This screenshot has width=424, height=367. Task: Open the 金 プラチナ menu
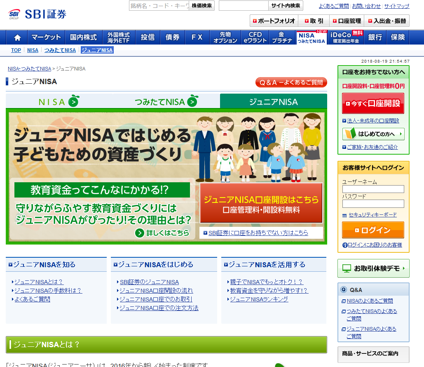point(282,38)
